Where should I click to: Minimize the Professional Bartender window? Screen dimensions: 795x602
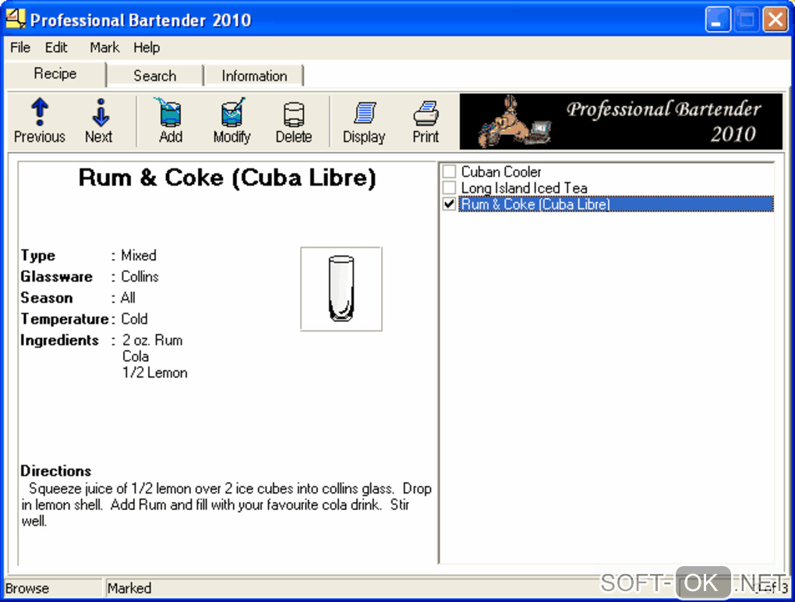pyautogui.click(x=717, y=19)
